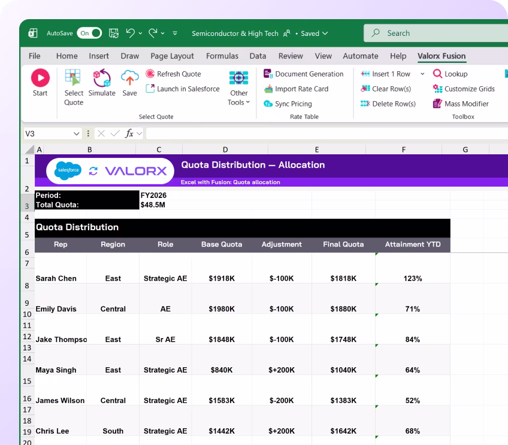This screenshot has width=508, height=445.
Task: Click the Attainment YTD column header
Action: [413, 244]
